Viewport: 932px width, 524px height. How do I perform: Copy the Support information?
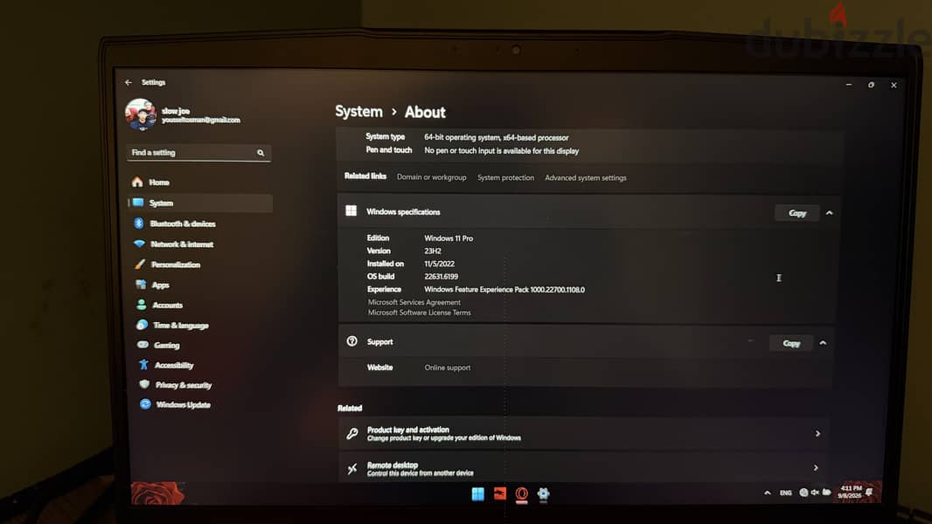coord(791,343)
